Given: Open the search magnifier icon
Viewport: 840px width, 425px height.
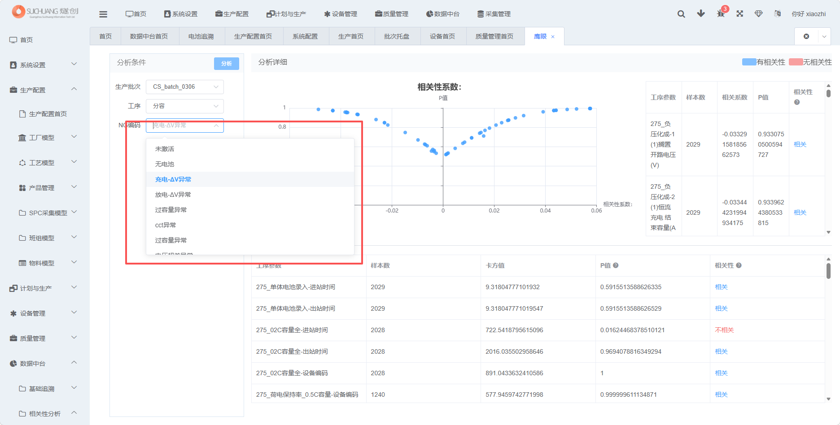Looking at the screenshot, I should click(x=681, y=14).
